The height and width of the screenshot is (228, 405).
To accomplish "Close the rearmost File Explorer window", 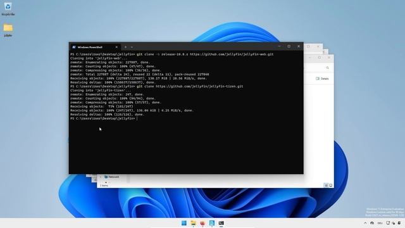I will pos(318,46).
